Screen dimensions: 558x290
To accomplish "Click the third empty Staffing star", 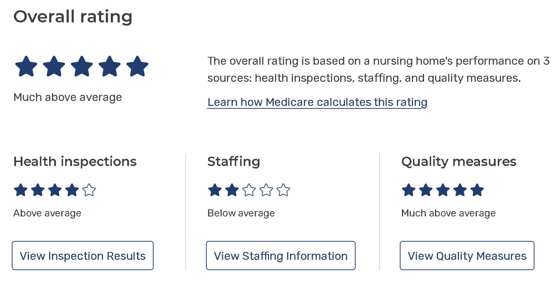I will point(249,190).
